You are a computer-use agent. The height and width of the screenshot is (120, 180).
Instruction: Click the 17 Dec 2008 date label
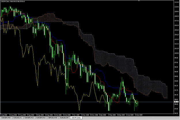click(x=112, y=115)
